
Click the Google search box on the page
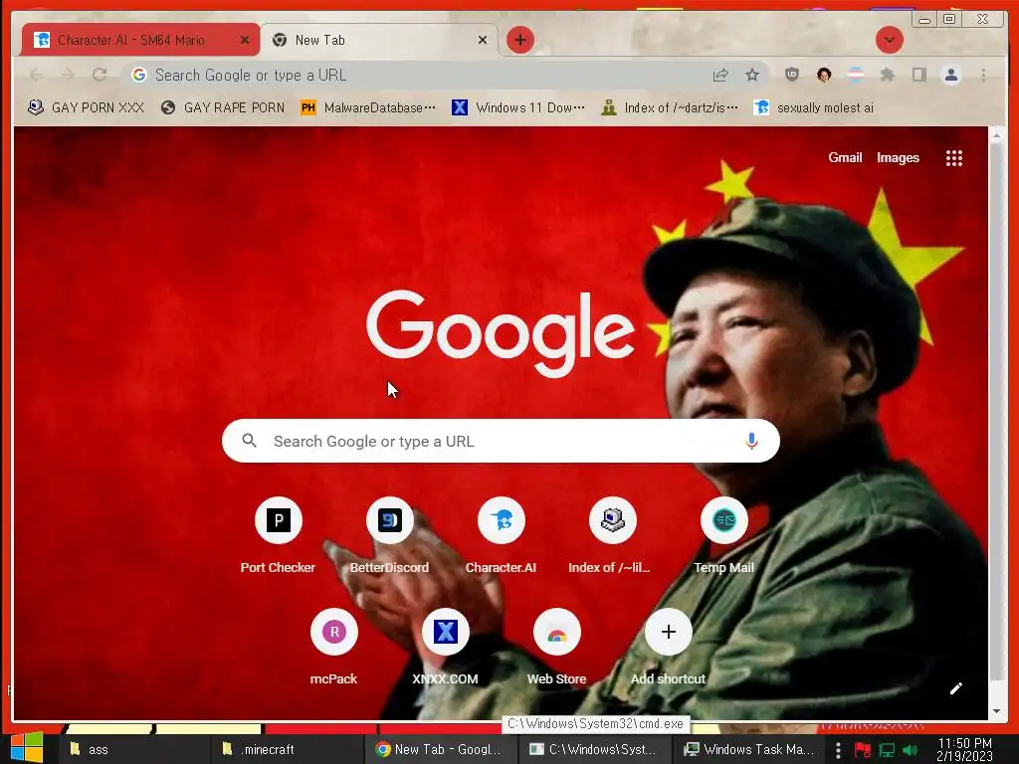(x=501, y=441)
